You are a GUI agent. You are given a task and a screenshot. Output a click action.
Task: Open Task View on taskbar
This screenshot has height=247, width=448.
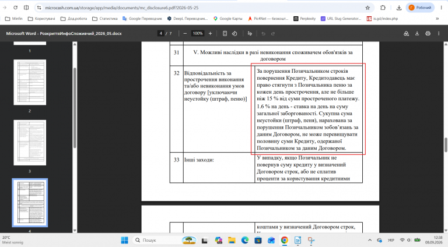(204, 240)
